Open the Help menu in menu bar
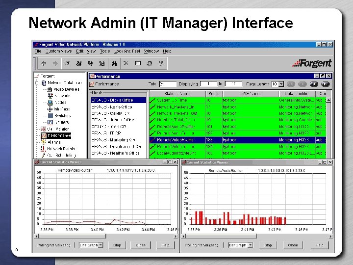 [x=167, y=51]
